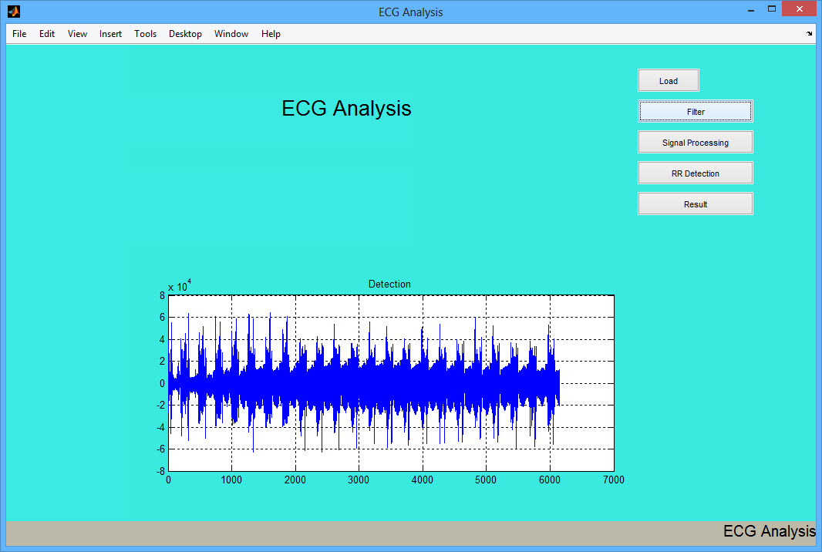The height and width of the screenshot is (552, 822).
Task: Run Signal Processing button
Action: point(696,143)
